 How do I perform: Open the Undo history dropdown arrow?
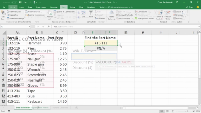(27, 2)
